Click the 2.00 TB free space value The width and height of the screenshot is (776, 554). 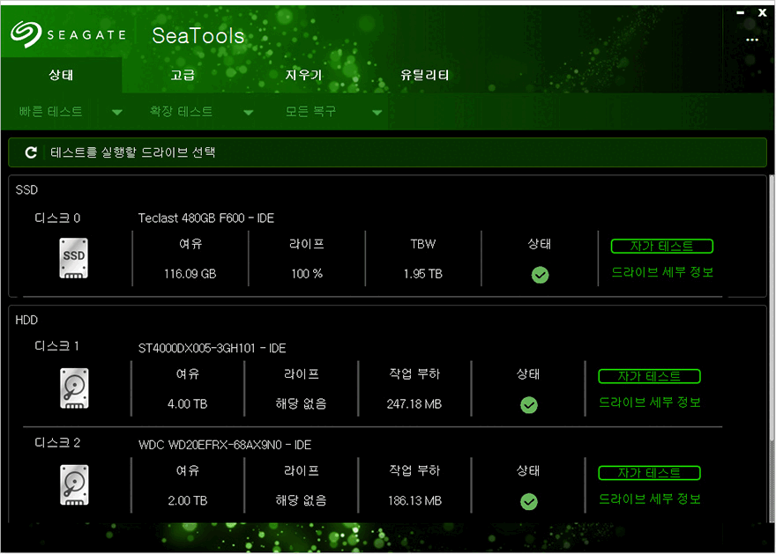(x=188, y=500)
